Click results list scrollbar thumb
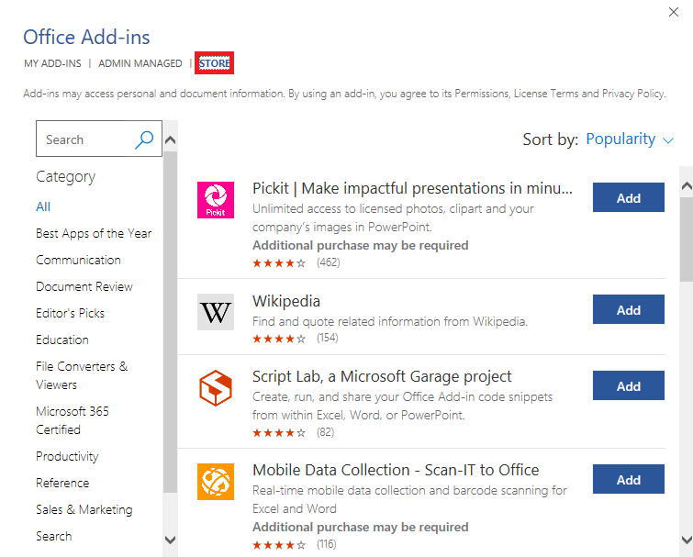 pos(687,239)
